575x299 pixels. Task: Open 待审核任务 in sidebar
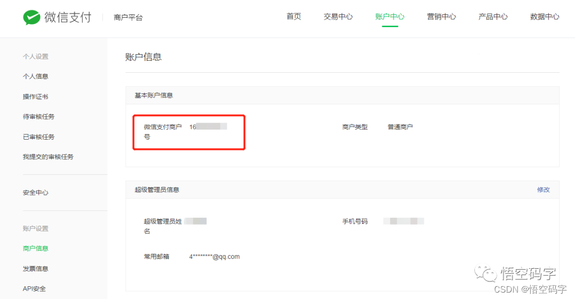[38, 117]
